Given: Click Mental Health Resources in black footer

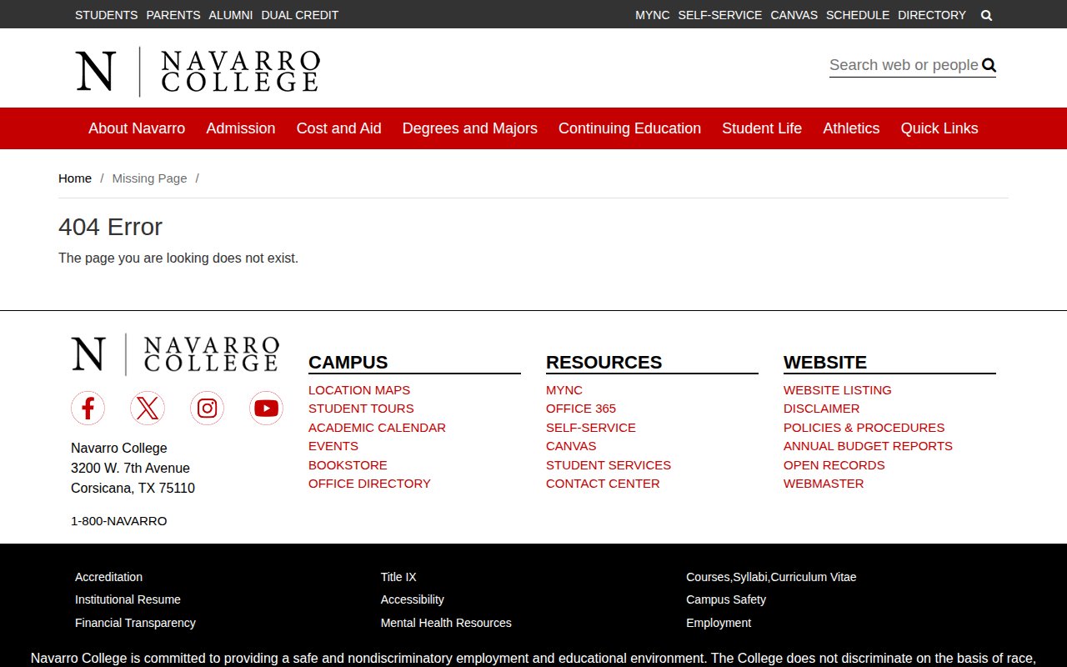Looking at the screenshot, I should tap(446, 623).
